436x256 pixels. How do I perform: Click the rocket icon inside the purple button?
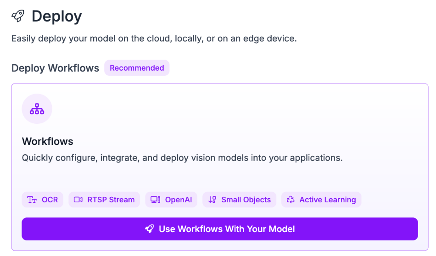pos(149,229)
